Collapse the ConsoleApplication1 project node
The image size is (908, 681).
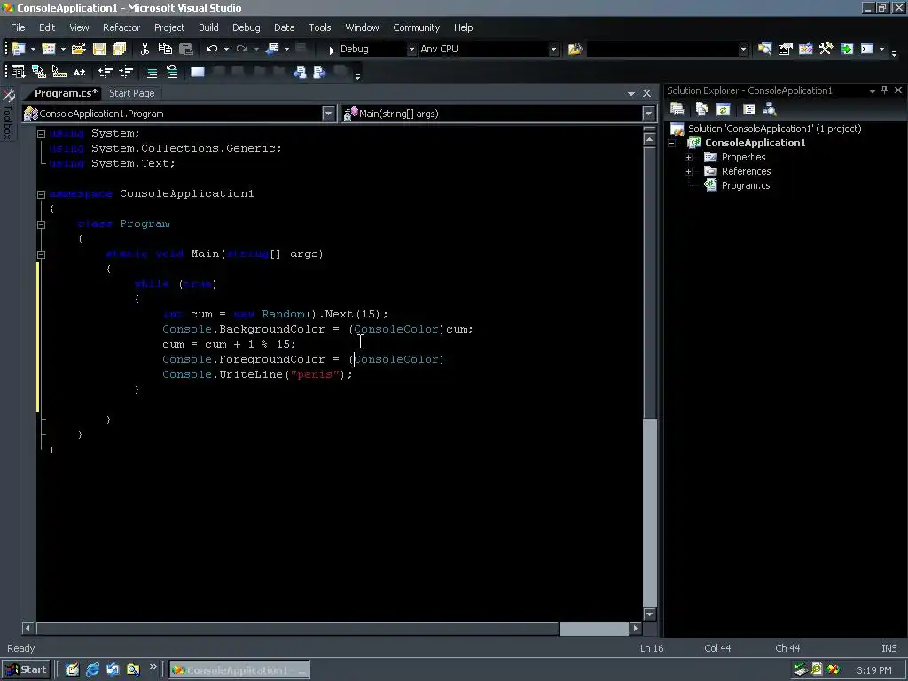tap(672, 143)
